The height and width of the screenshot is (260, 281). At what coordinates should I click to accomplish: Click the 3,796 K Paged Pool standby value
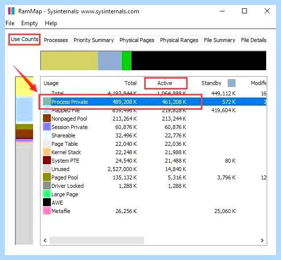click(226, 177)
